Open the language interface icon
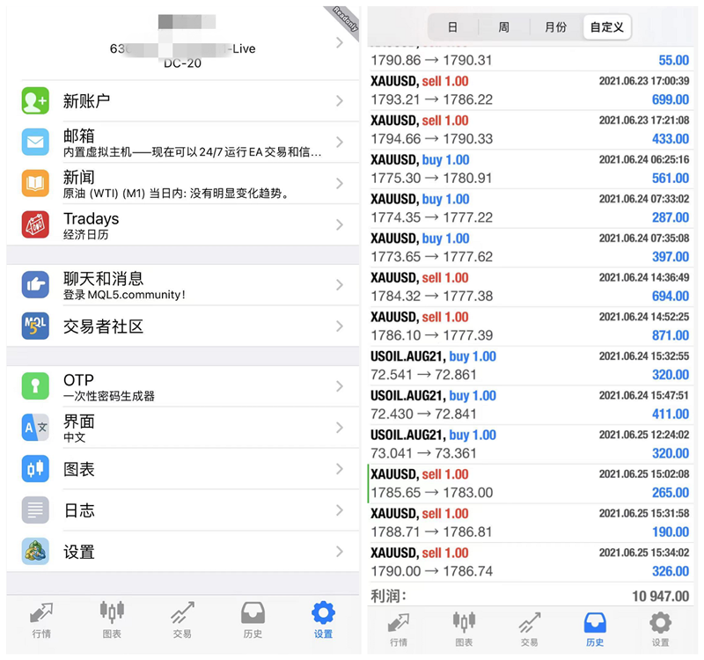The image size is (704, 660). pyautogui.click(x=35, y=428)
